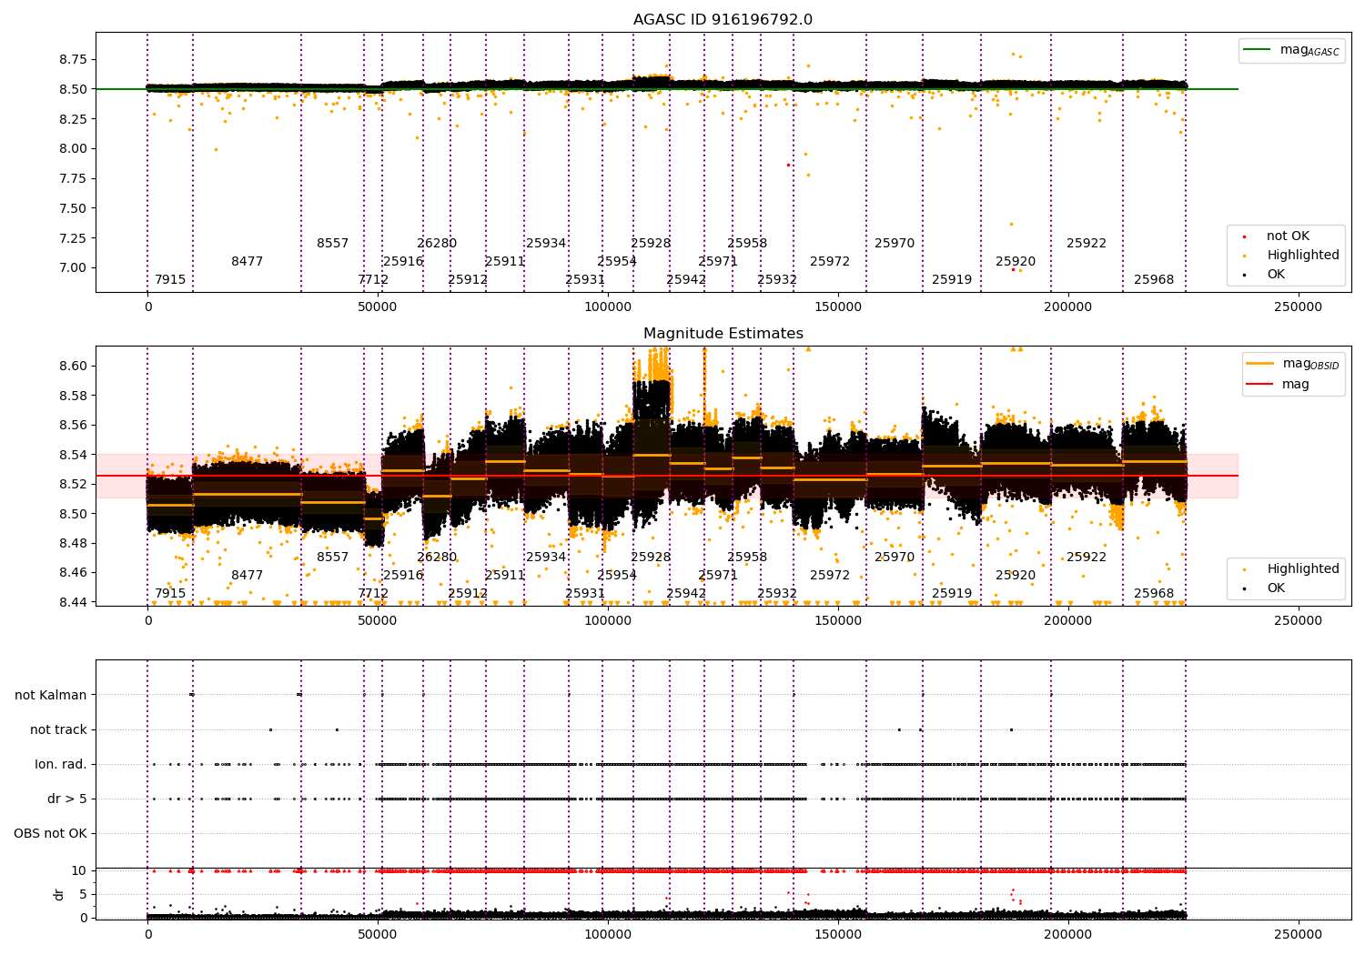Click the 'Magnitude Estimates' subplot title
Viewport: 1365px width, 955px height.
tap(723, 334)
